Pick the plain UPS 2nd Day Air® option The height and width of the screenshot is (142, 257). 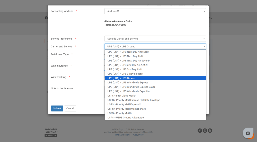tap(155, 69)
